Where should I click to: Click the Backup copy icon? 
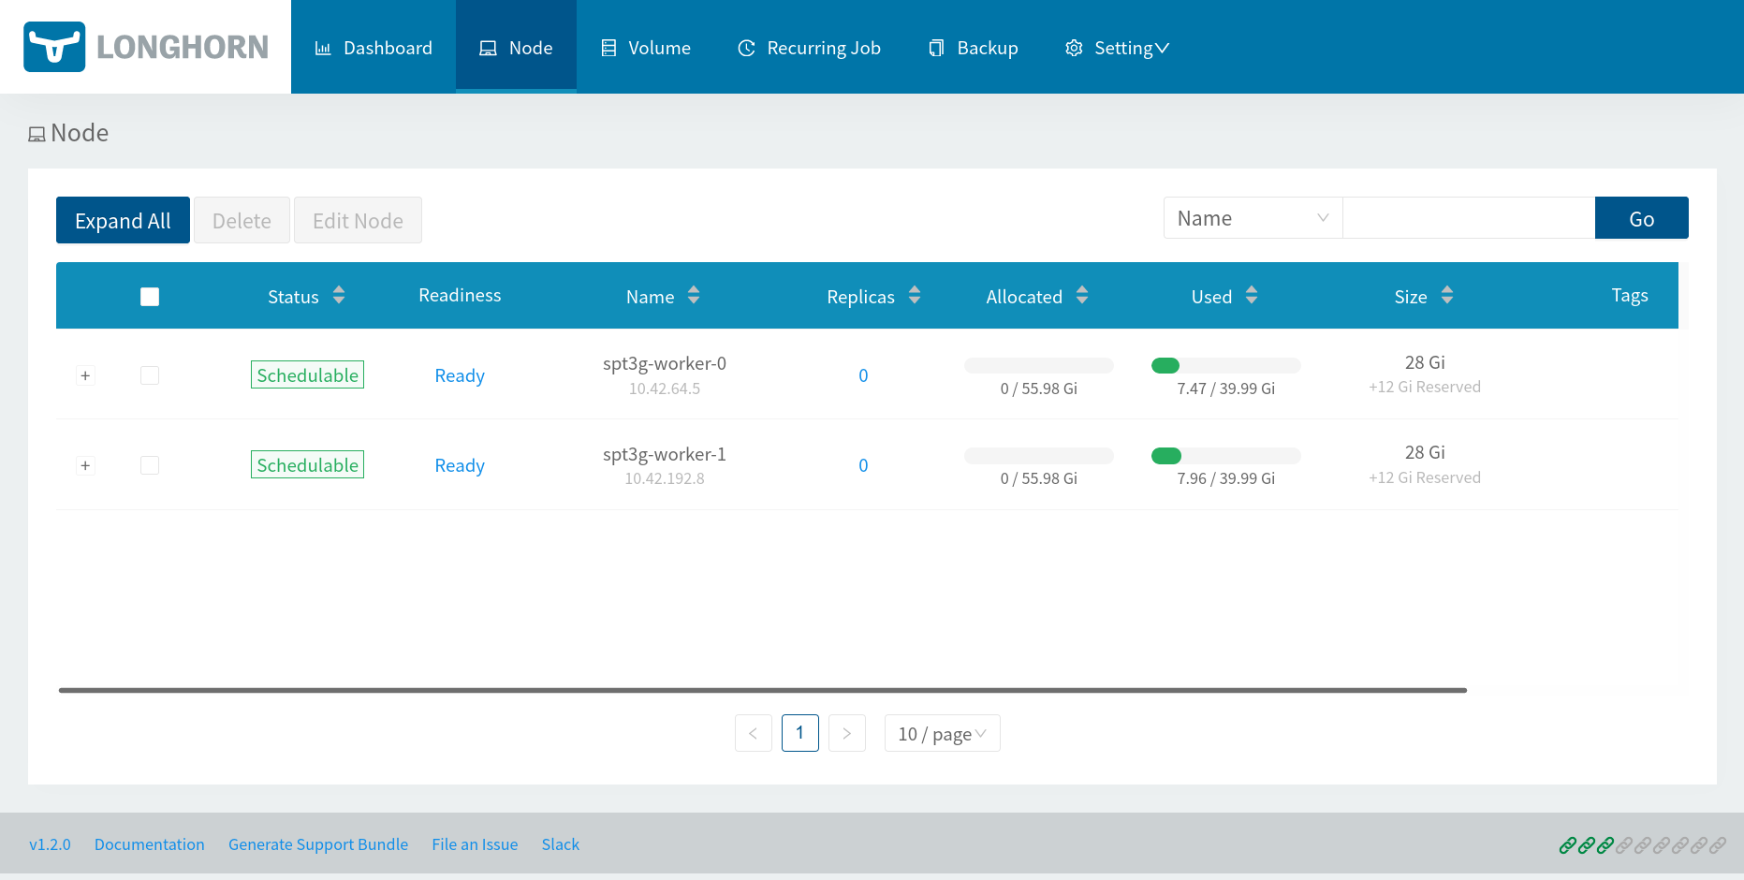936,48
